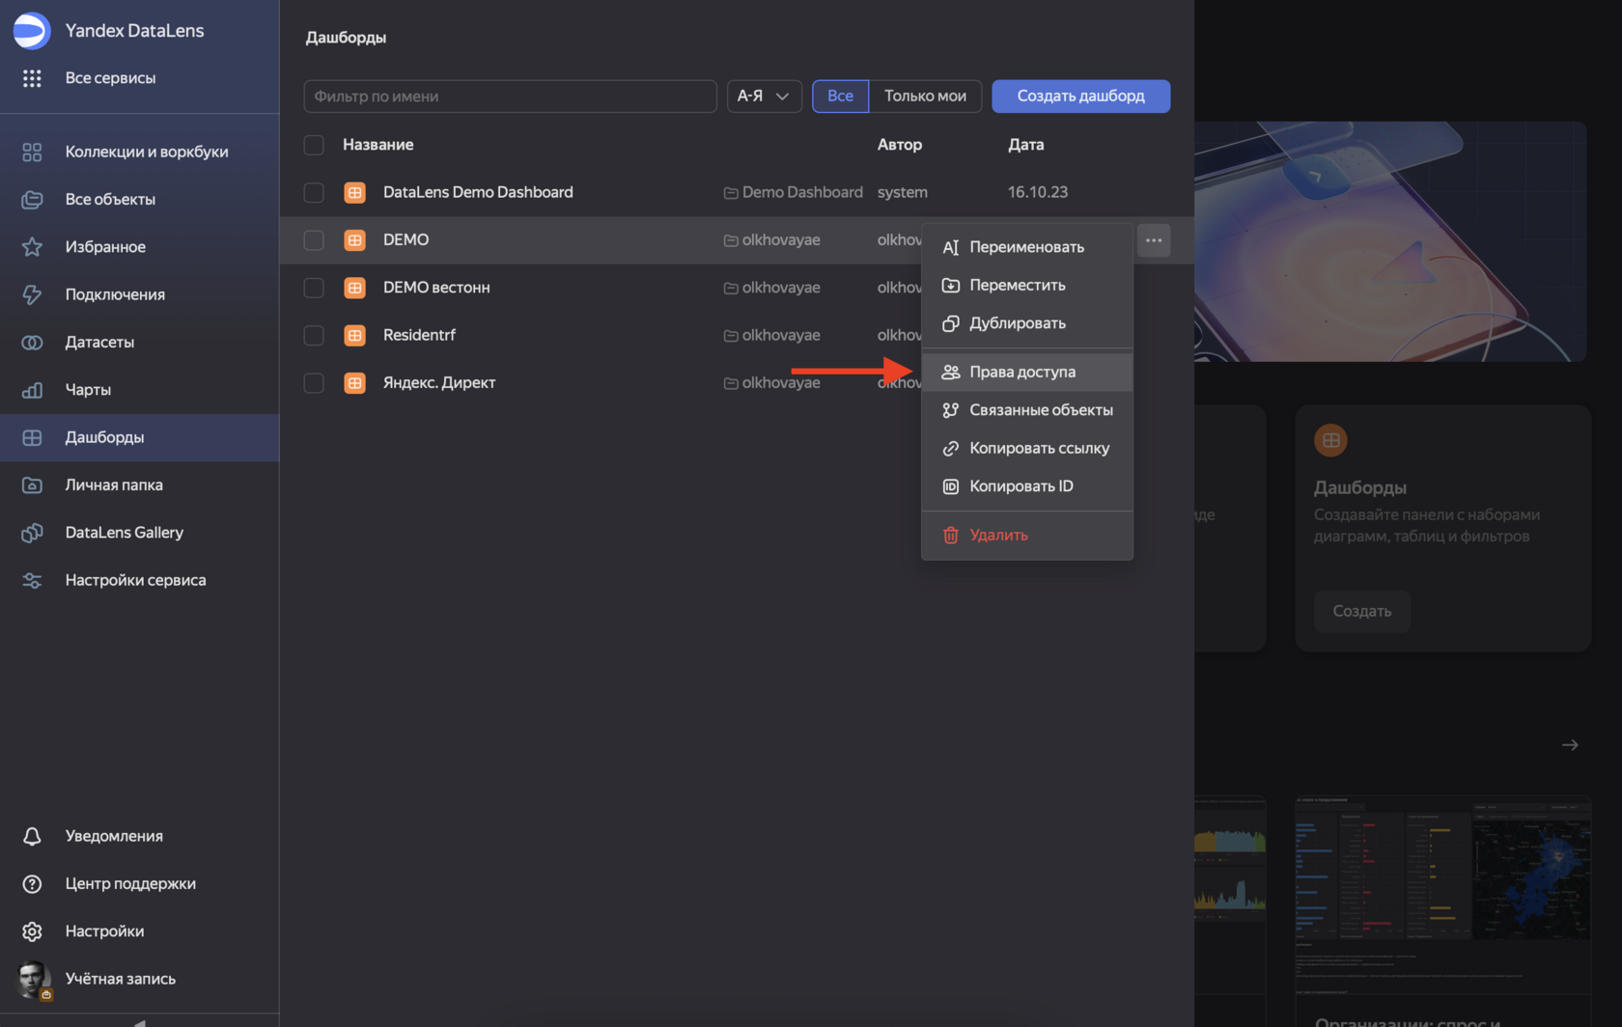Click Создать button in the Дашборды card
This screenshot has width=1622, height=1027.
click(1361, 611)
